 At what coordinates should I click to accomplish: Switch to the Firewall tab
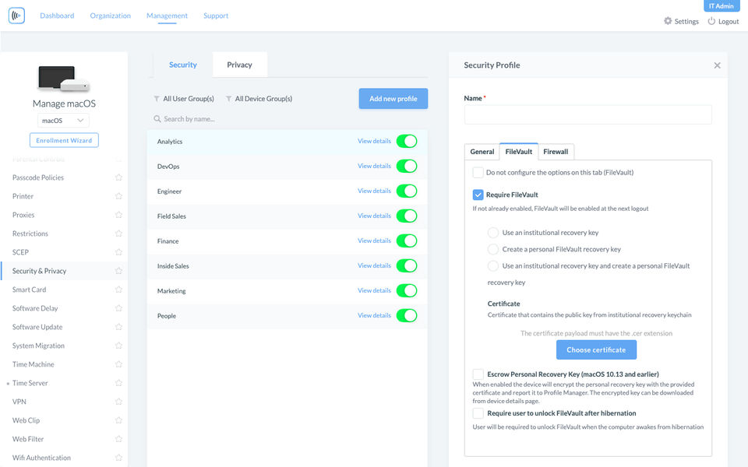[556, 152]
